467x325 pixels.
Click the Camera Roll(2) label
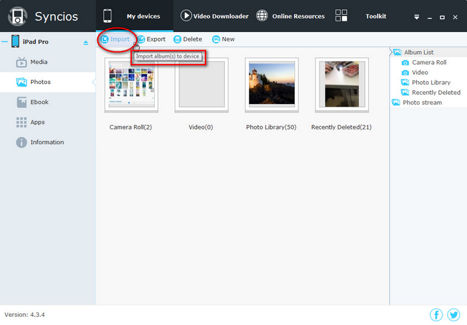tap(131, 127)
